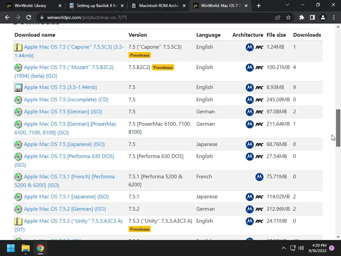Open the Chrome three-dot menu
The image size is (341, 256).
click(x=334, y=17)
